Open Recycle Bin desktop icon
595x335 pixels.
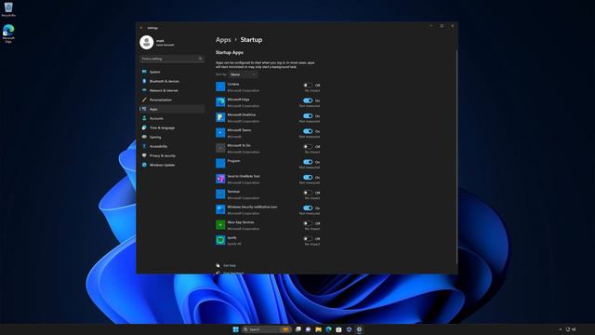point(8,9)
